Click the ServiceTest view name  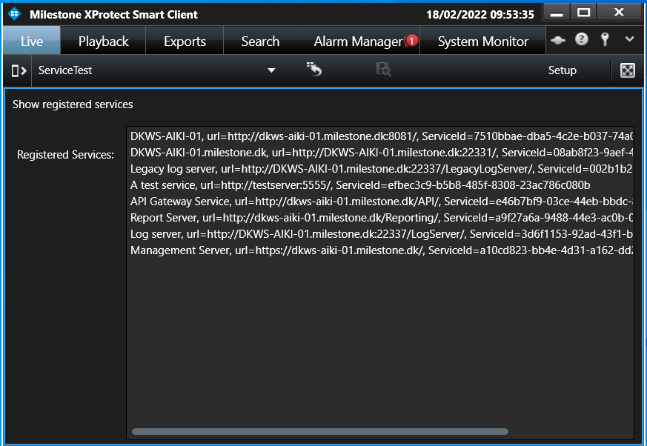tap(65, 70)
